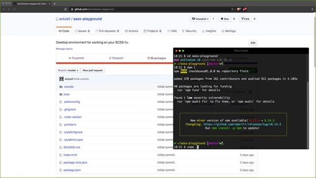The width and height of the screenshot is (316, 178).
Task: Open a new browser tab
Action: point(55,3)
